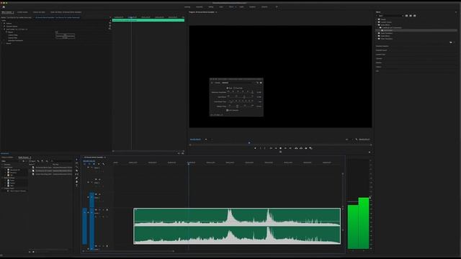Open the Project panel tab
The height and width of the screenshot is (259, 461).
[x=8, y=158]
